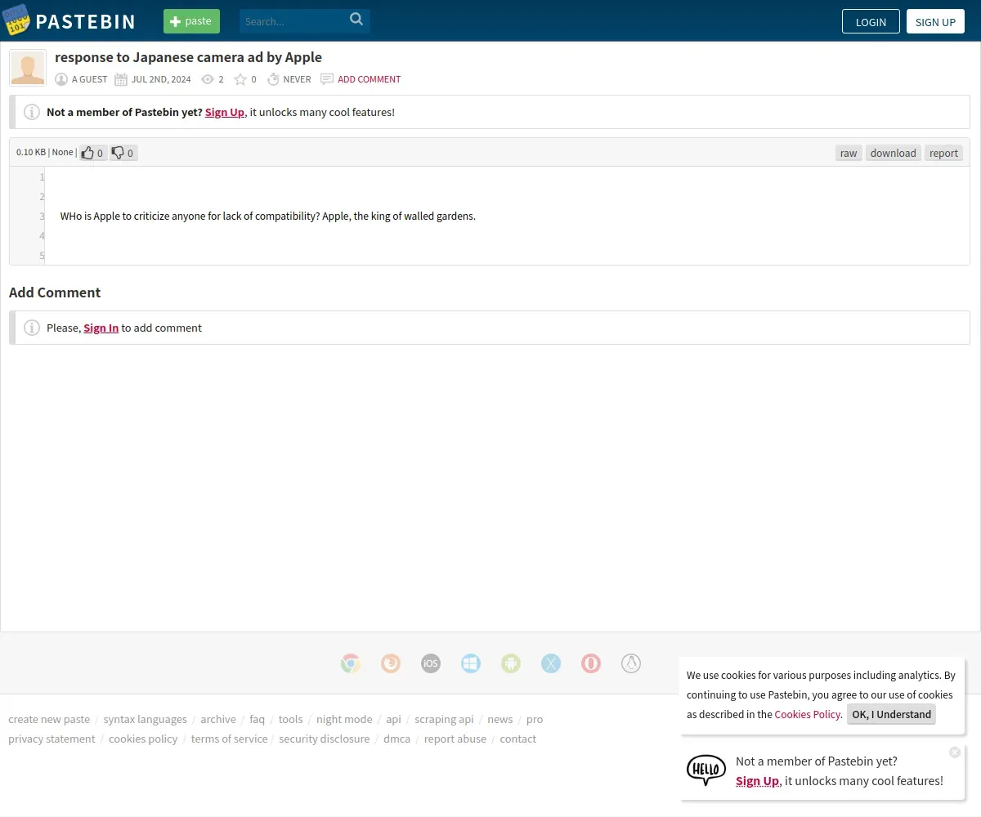Click the search magnifier icon
Viewport: 981px width, 817px height.
(356, 20)
